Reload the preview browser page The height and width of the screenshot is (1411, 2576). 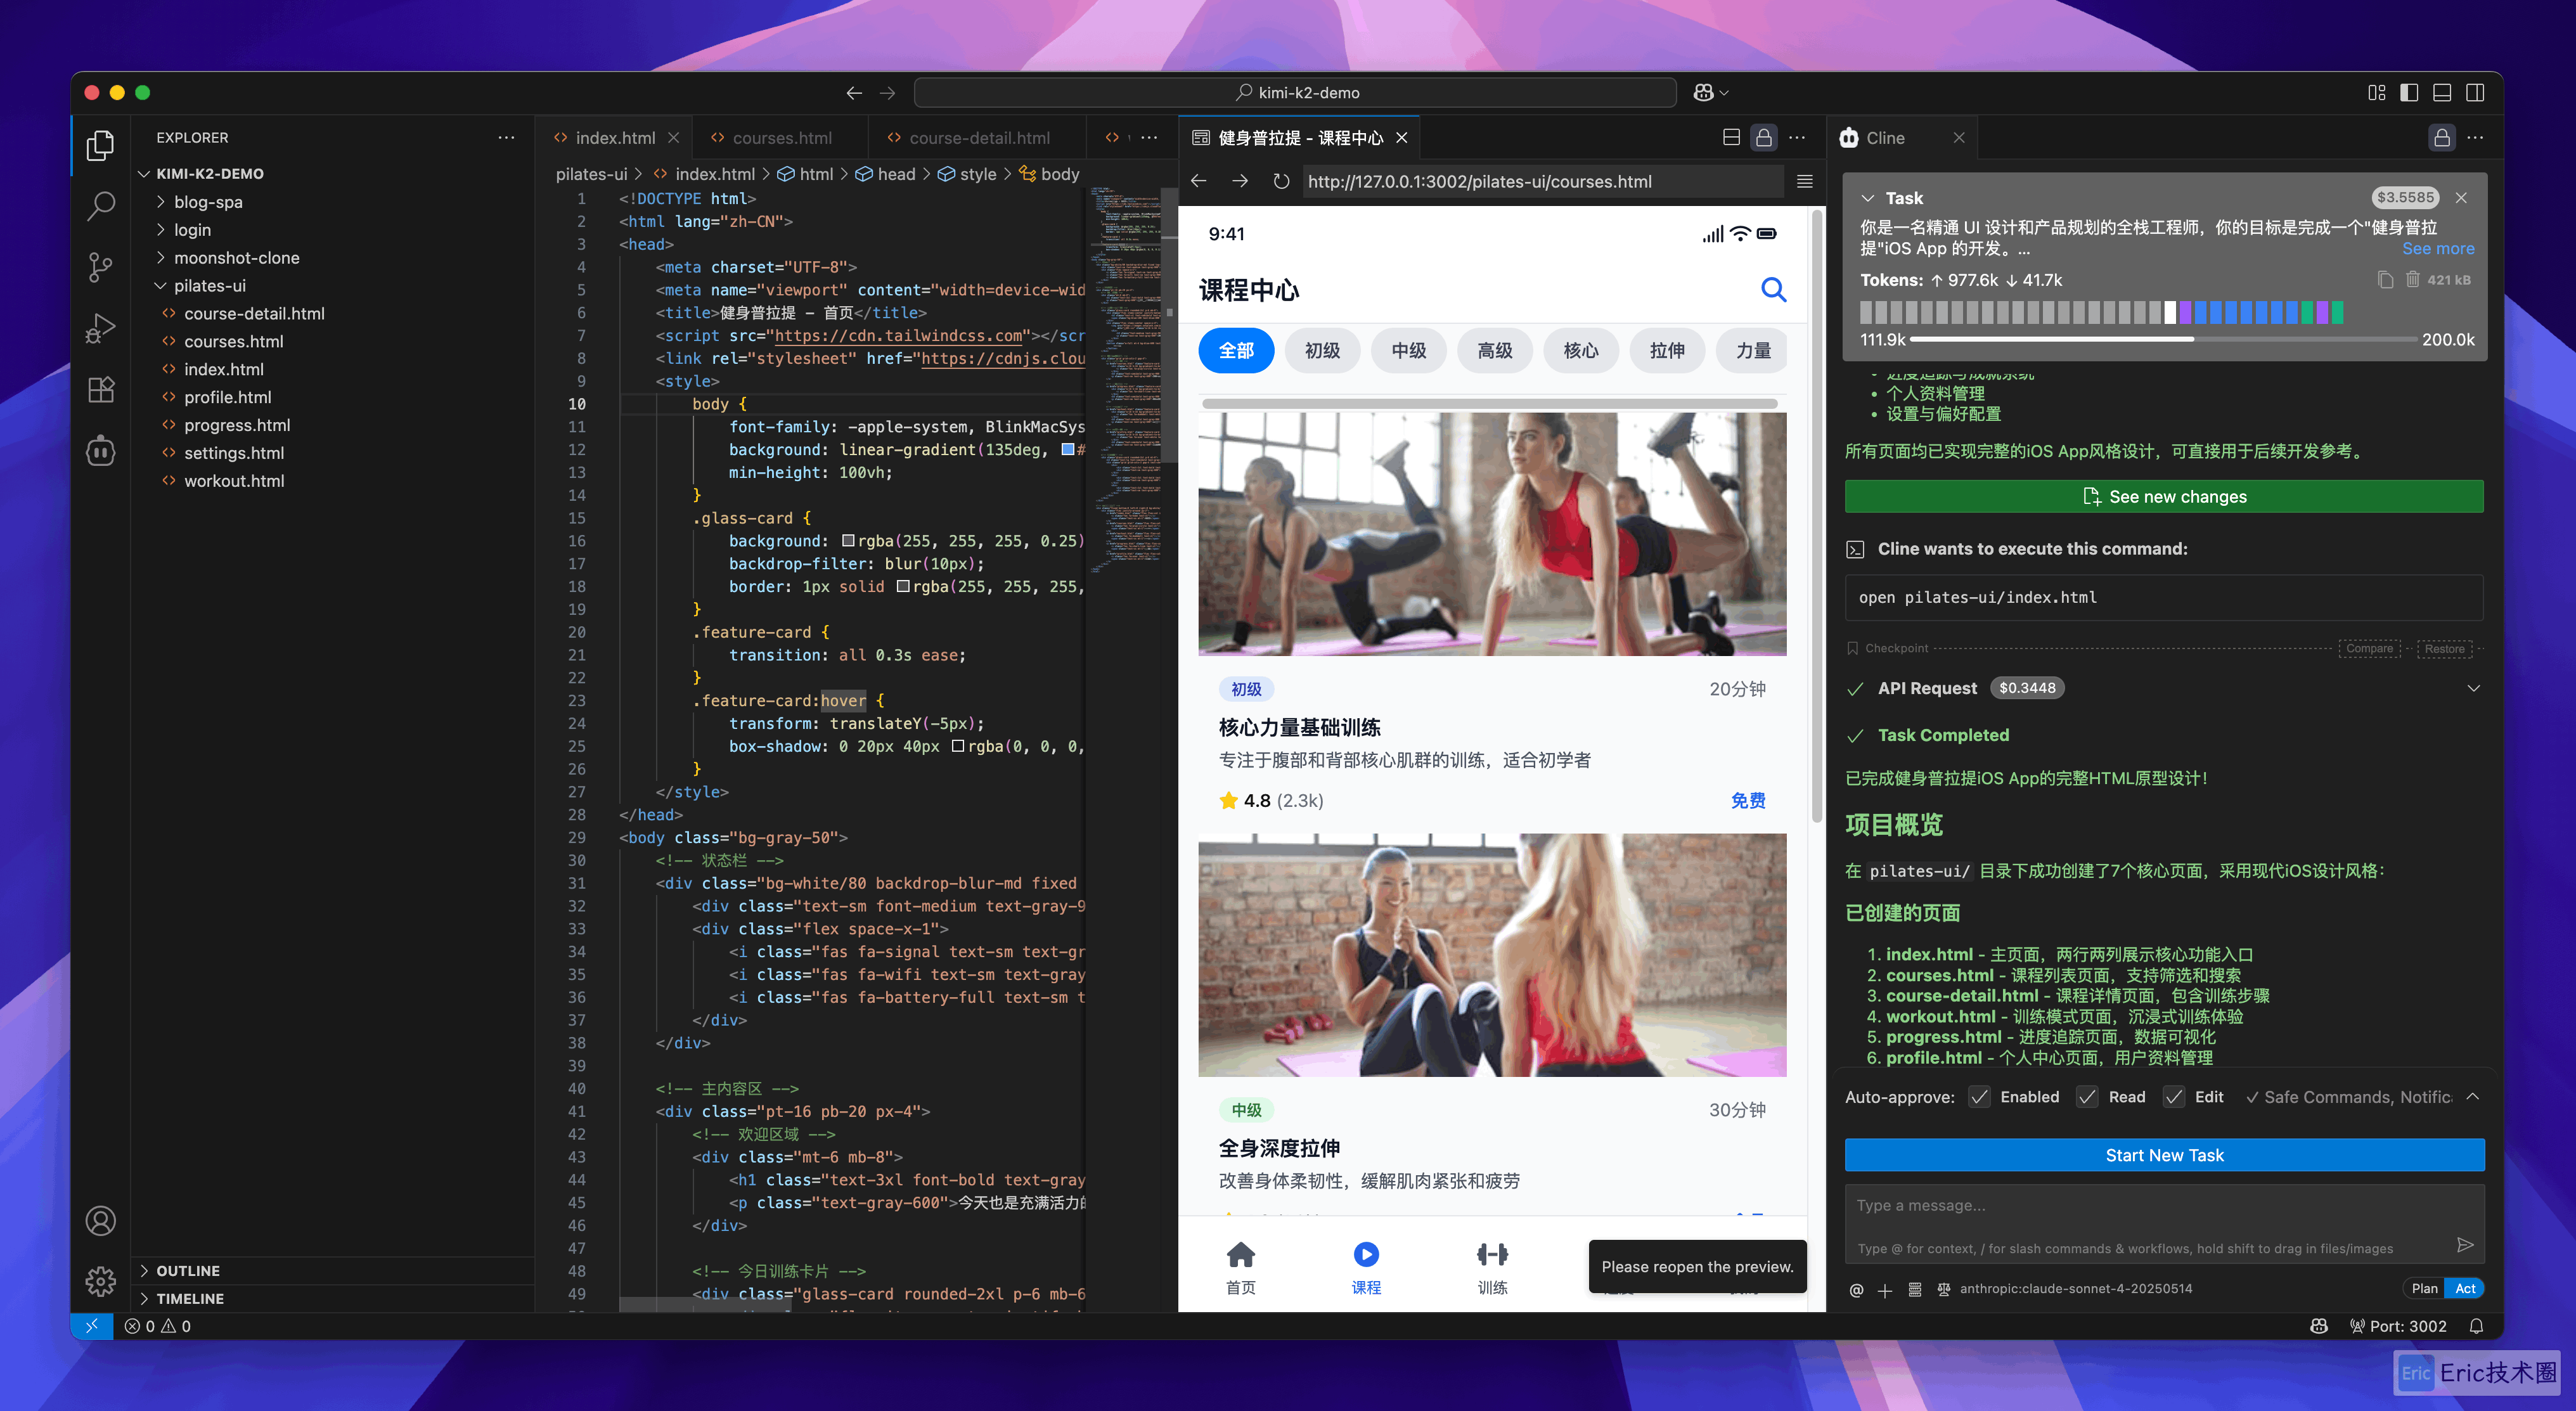tap(1281, 181)
